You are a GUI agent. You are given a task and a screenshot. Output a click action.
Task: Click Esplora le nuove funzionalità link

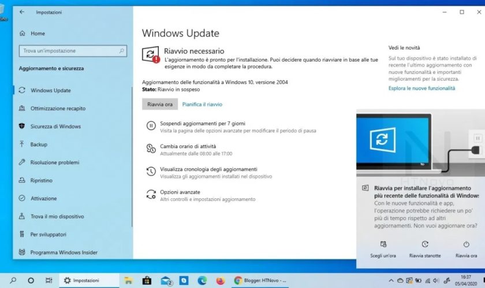[x=421, y=89]
